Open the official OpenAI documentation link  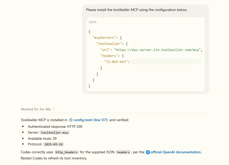click(x=176, y=152)
